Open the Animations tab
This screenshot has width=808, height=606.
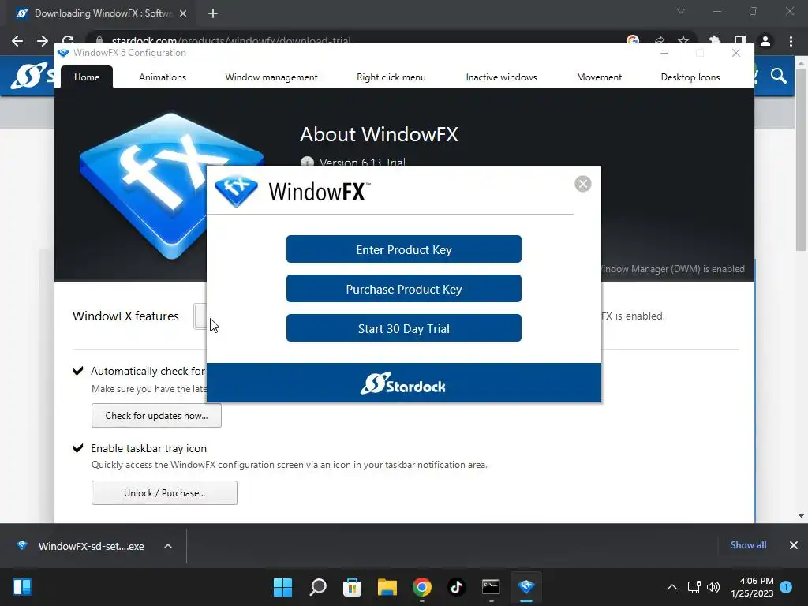163,77
